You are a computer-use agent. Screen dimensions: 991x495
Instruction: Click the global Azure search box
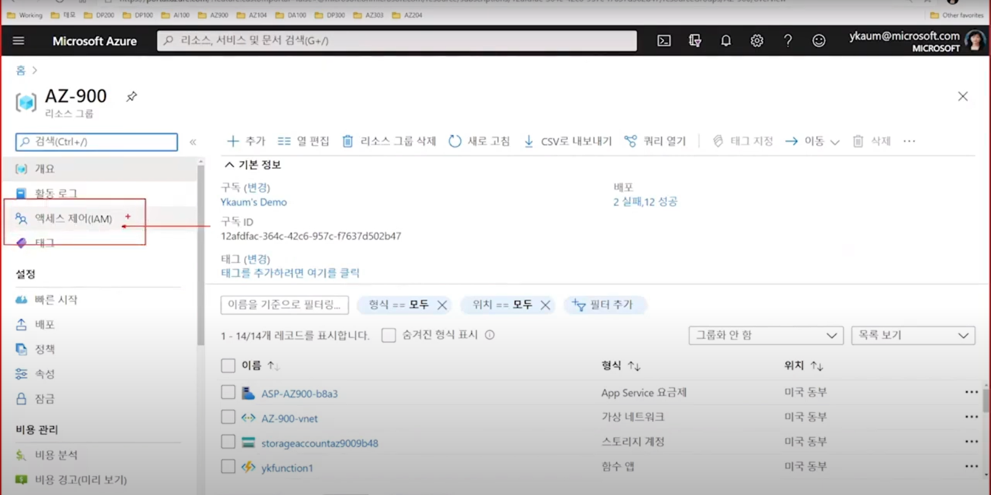(x=396, y=40)
